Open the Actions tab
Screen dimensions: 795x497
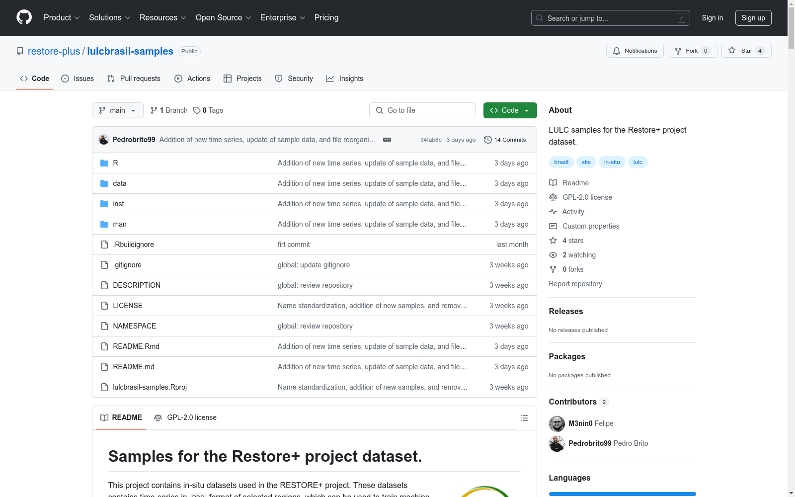pyautogui.click(x=192, y=79)
